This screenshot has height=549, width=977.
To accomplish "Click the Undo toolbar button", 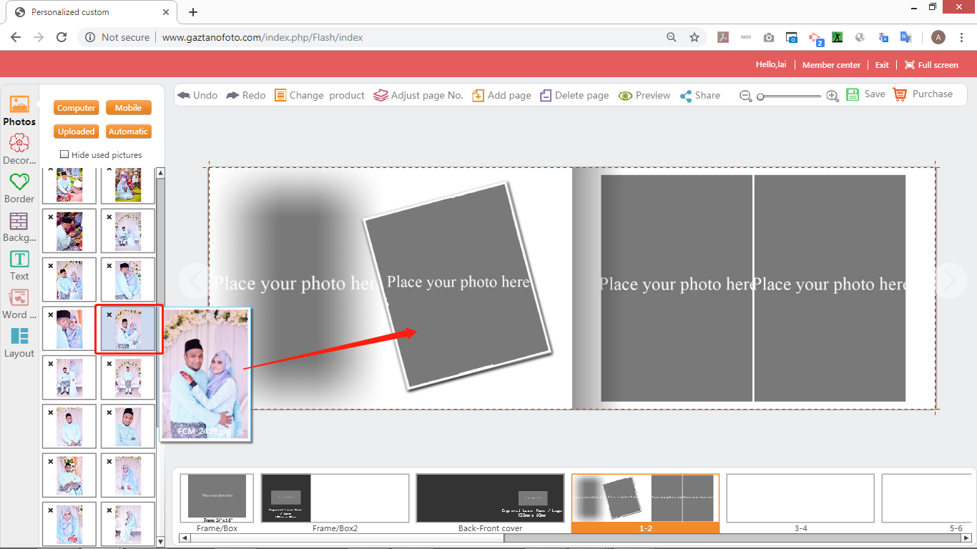I will tap(197, 95).
